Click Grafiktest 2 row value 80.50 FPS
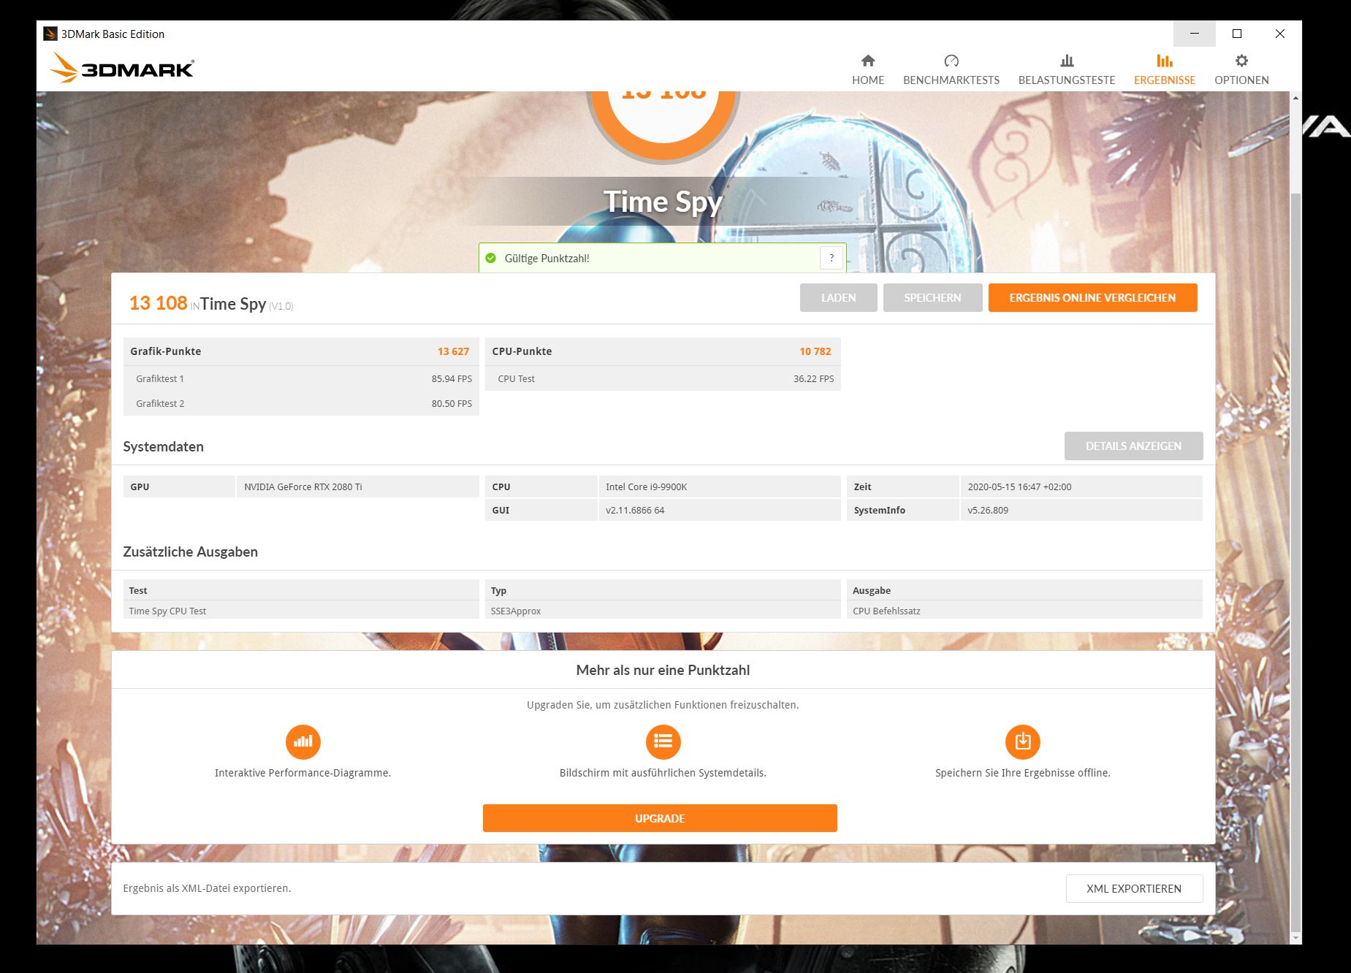The height and width of the screenshot is (973, 1351). [x=452, y=403]
